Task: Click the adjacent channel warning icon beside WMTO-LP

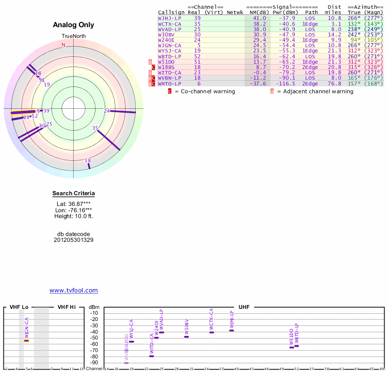Action: pyautogui.click(x=150, y=84)
